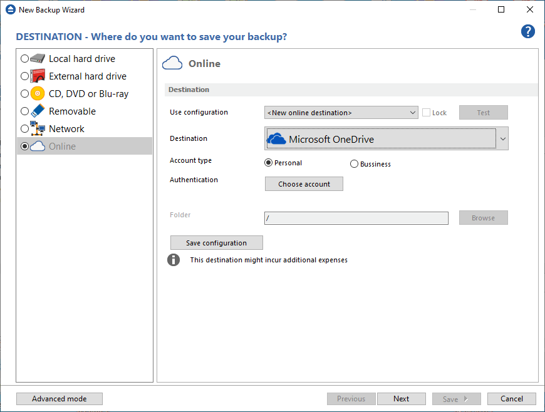Viewport: 545px width, 412px height.
Task: Select the Removable radio button
Action: pyautogui.click(x=24, y=111)
